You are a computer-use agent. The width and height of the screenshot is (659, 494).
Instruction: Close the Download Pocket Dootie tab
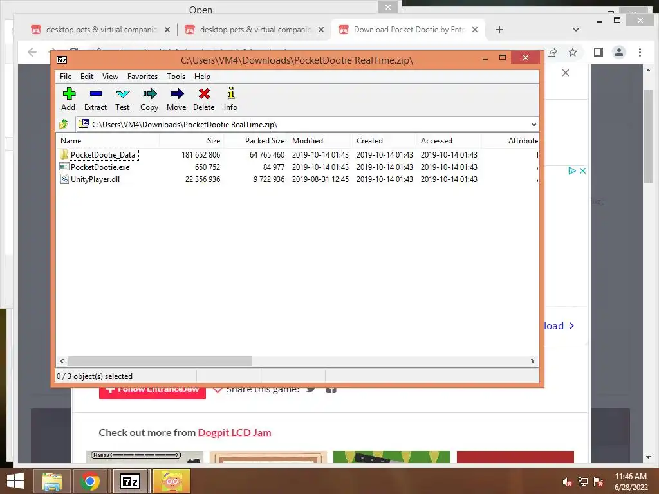(474, 30)
